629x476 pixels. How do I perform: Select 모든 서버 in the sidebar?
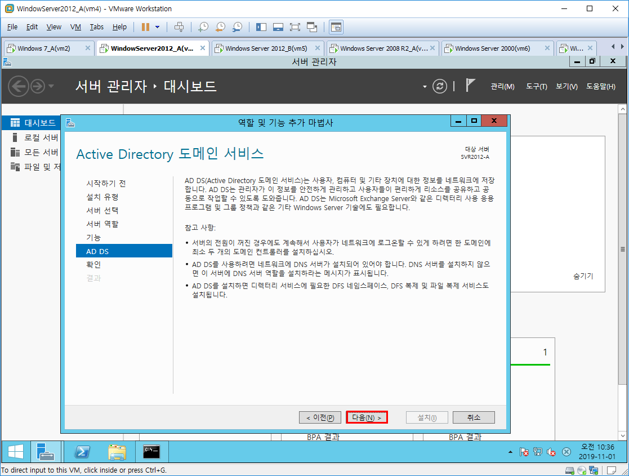pyautogui.click(x=32, y=152)
